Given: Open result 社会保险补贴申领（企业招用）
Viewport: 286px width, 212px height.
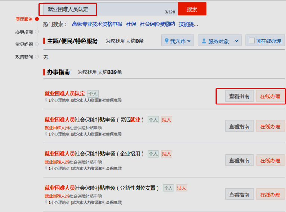Looking at the screenshot, I should (x=94, y=154).
